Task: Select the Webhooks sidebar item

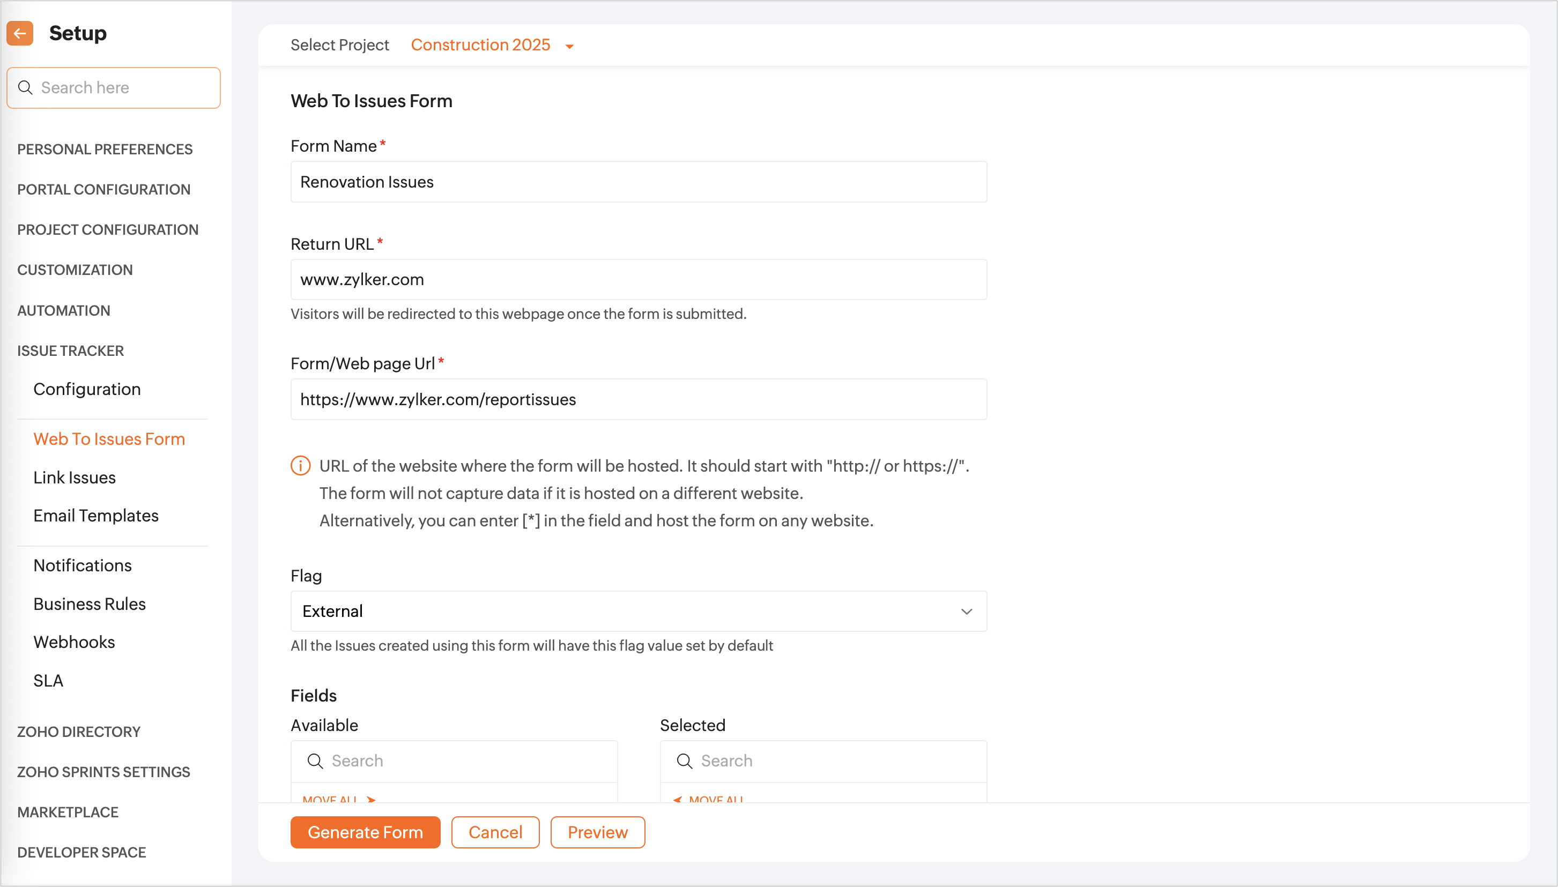Action: (x=75, y=642)
